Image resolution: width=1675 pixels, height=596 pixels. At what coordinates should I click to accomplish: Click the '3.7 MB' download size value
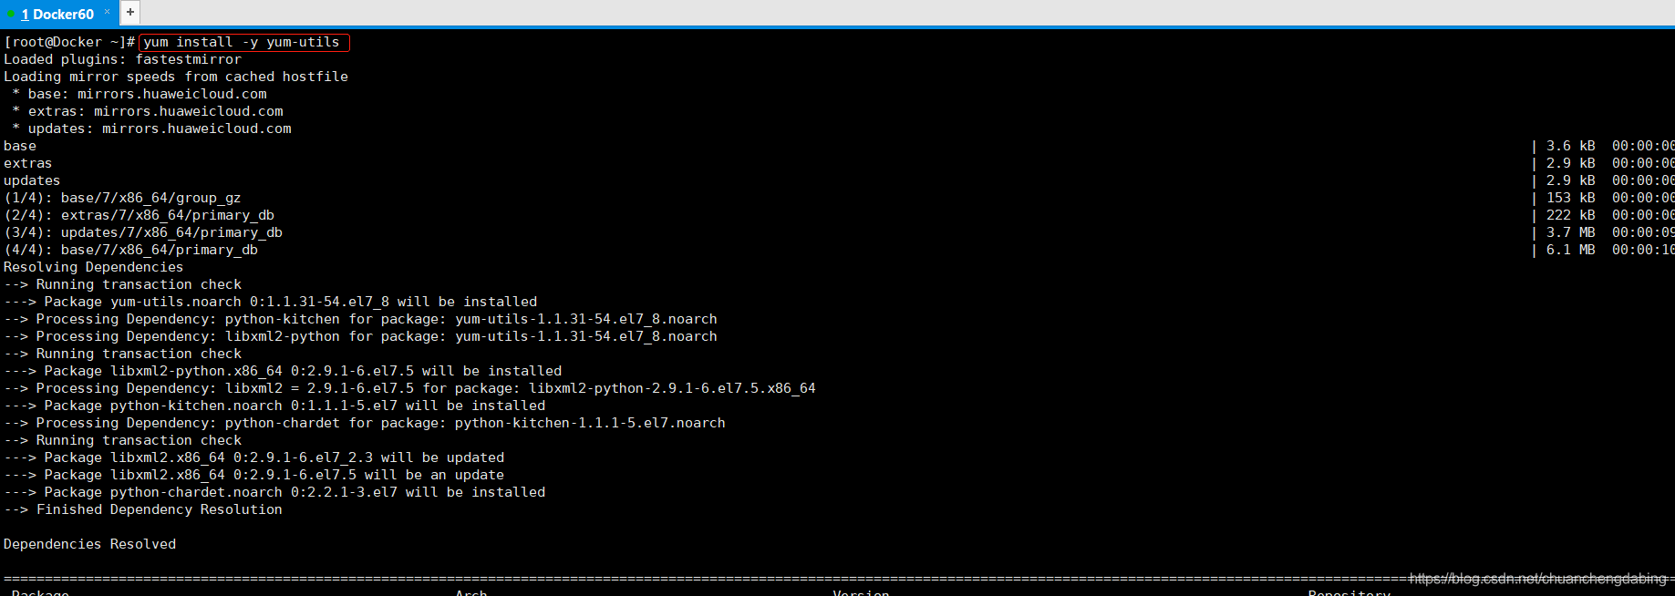[1570, 232]
